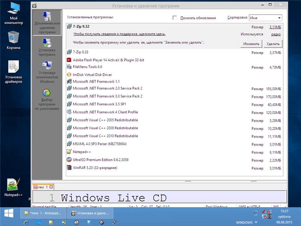The width and height of the screenshot is (301, 226).
Task: Click the UltraISO Premium Edition disc icon
Action: point(69,159)
